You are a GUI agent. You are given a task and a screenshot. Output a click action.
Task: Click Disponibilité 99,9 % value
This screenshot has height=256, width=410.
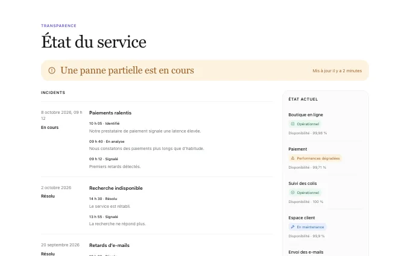coord(306,236)
